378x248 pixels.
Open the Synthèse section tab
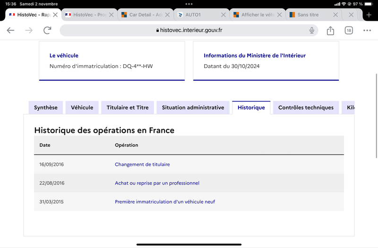pos(46,108)
